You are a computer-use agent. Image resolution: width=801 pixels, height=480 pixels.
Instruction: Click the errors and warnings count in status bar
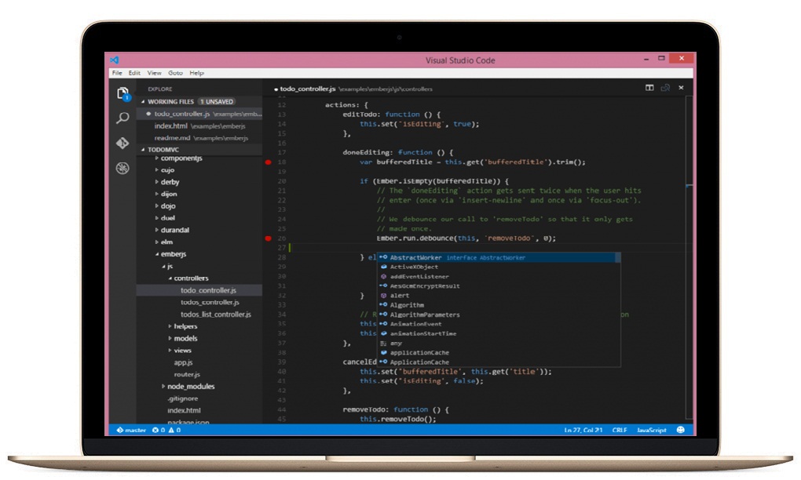[x=166, y=430]
